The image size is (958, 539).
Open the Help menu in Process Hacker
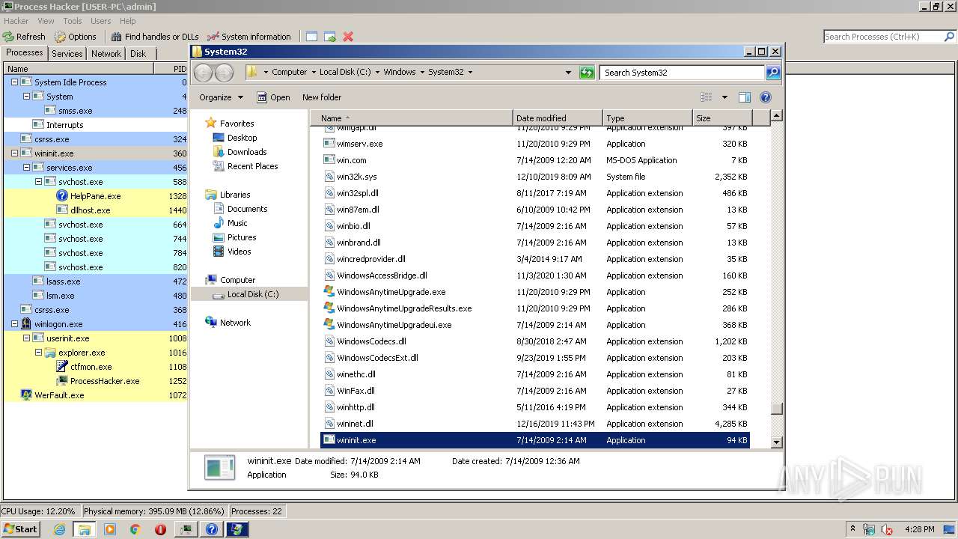point(128,21)
